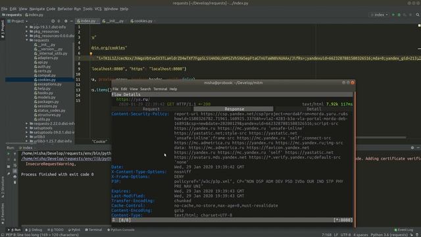Click the intention lightbulb in editor gutter

click(91, 53)
